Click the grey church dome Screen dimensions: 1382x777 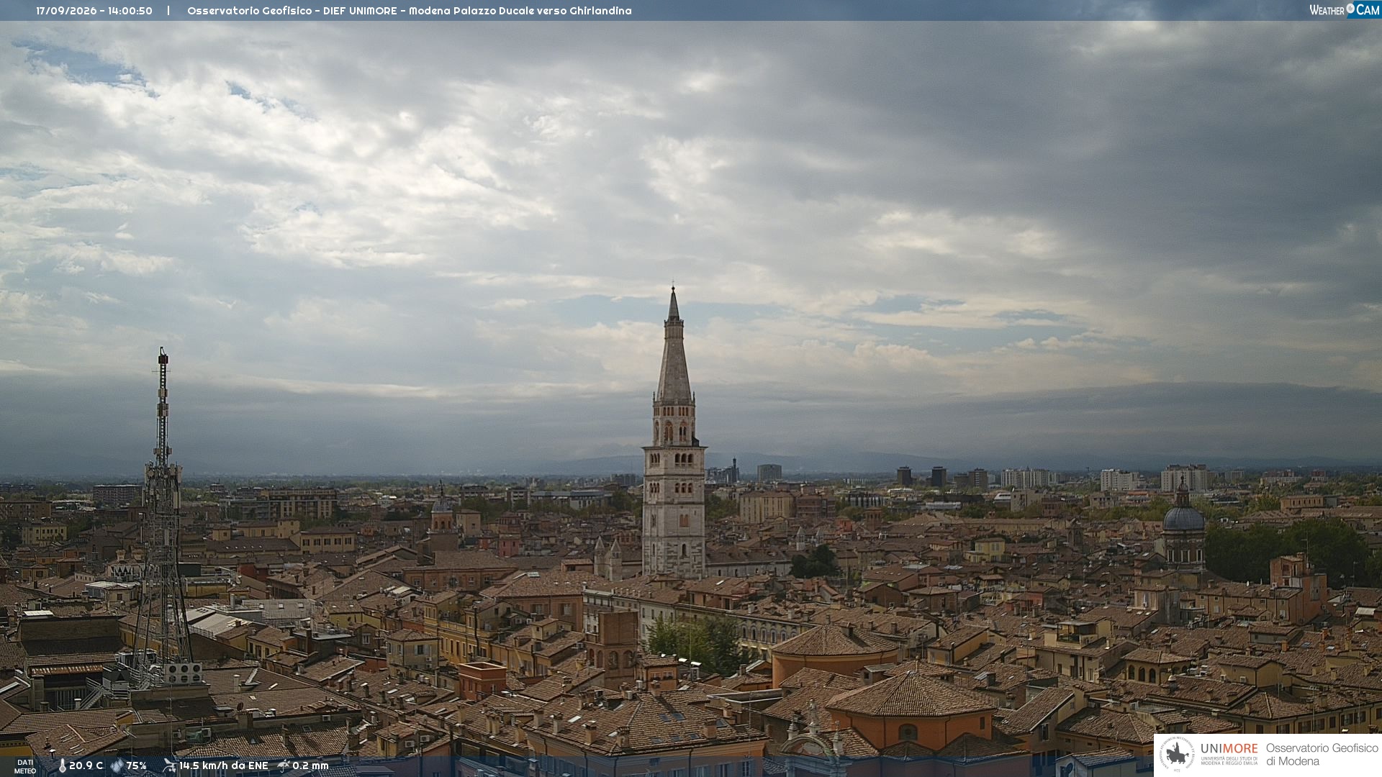point(1183,518)
